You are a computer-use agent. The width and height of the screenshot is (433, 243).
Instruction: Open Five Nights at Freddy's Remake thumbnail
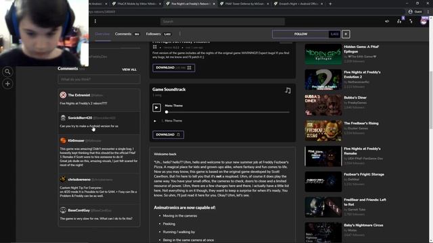pyautogui.click(x=323, y=156)
